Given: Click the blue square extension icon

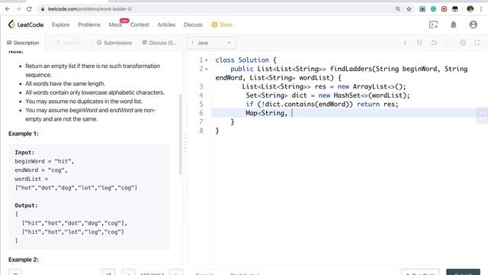Looking at the screenshot, I should point(422,9).
